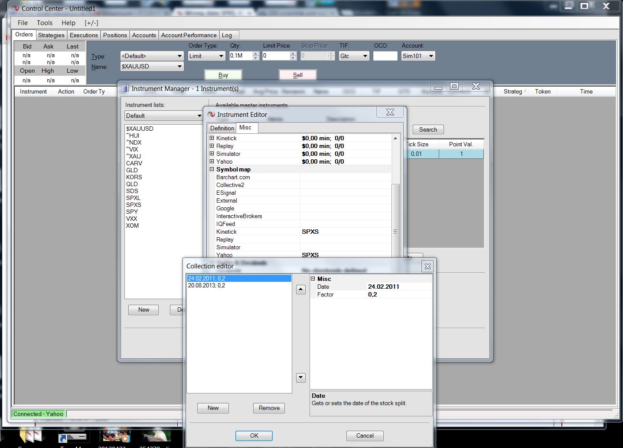Image resolution: width=623 pixels, height=448 pixels.
Task: Open the TIF dropdown set to Gtc
Action: 354,56
